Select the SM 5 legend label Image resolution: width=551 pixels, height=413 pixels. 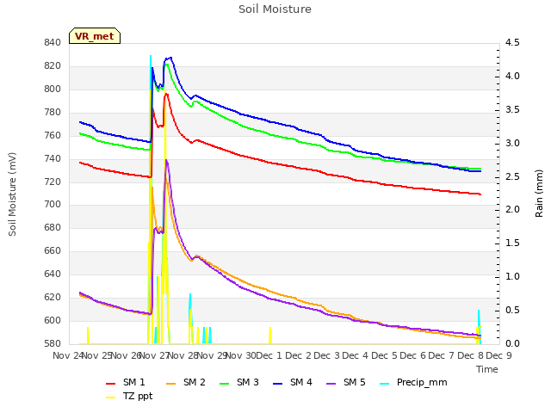click(354, 382)
